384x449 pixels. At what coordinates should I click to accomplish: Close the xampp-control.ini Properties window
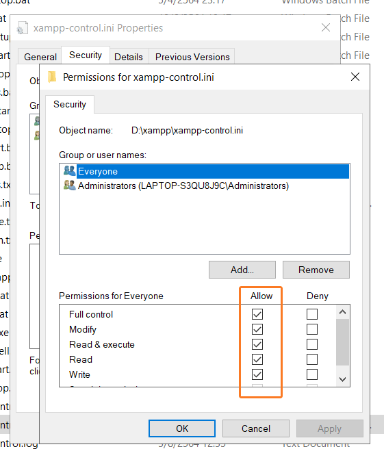pos(326,27)
